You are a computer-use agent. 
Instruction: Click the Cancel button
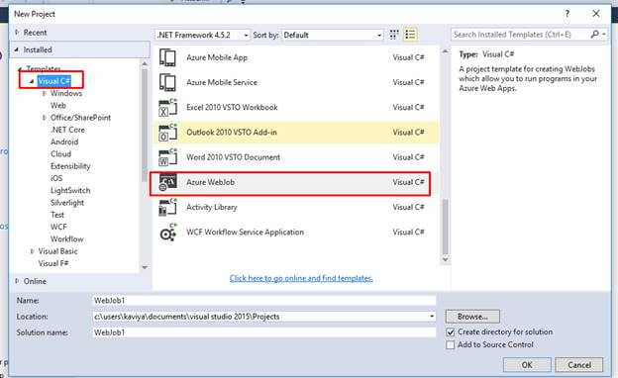click(579, 365)
